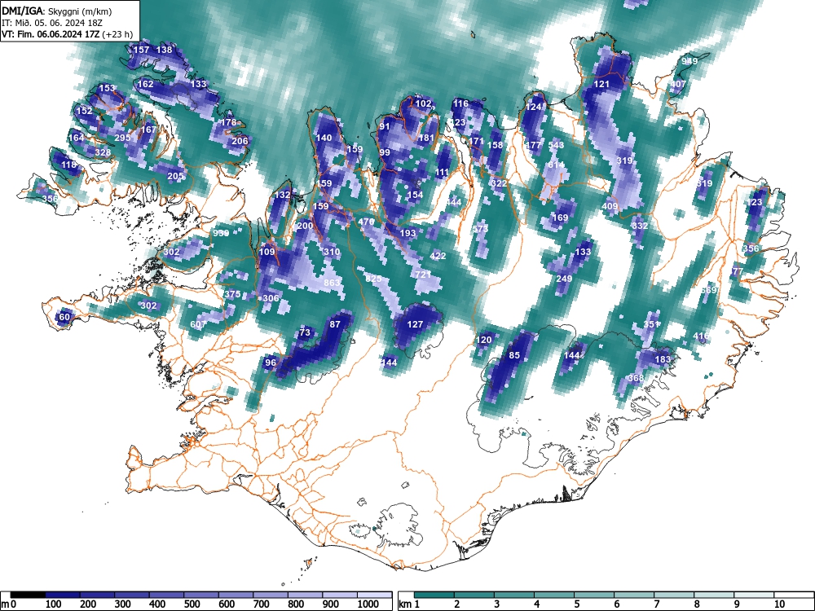Image resolution: width=815 pixels, height=611 pixels.
Task: Click the 205 visibility value
Action: point(175,176)
